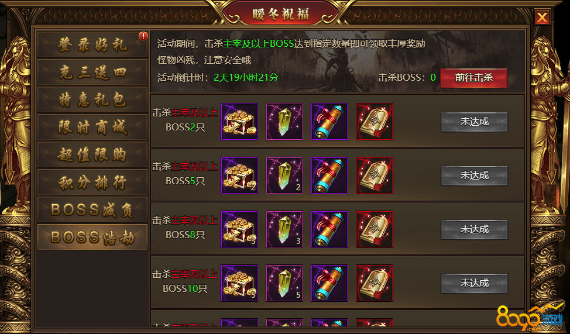Open the 登录好礼 tab
Image resolution: width=570 pixels, height=334 pixels.
point(92,44)
